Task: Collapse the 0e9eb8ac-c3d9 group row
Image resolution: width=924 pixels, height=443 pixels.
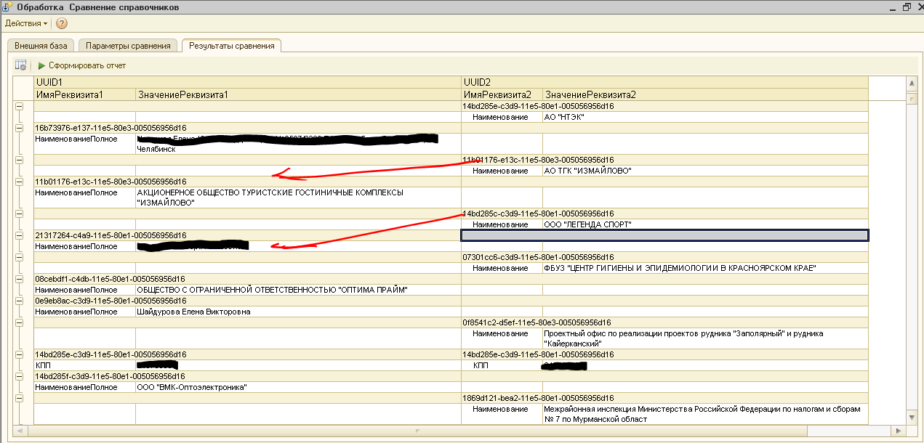Action: pos(19,301)
